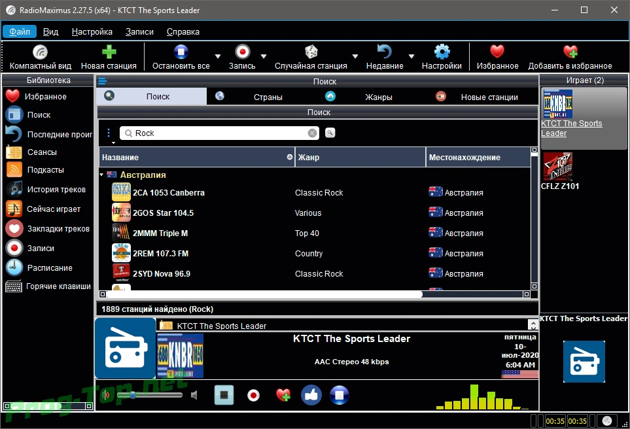Switch to the Жанры tab
This screenshot has width=630, height=429.
tap(372, 97)
